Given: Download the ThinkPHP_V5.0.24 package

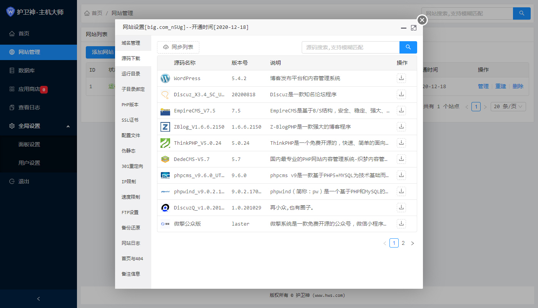Looking at the screenshot, I should point(401,143).
